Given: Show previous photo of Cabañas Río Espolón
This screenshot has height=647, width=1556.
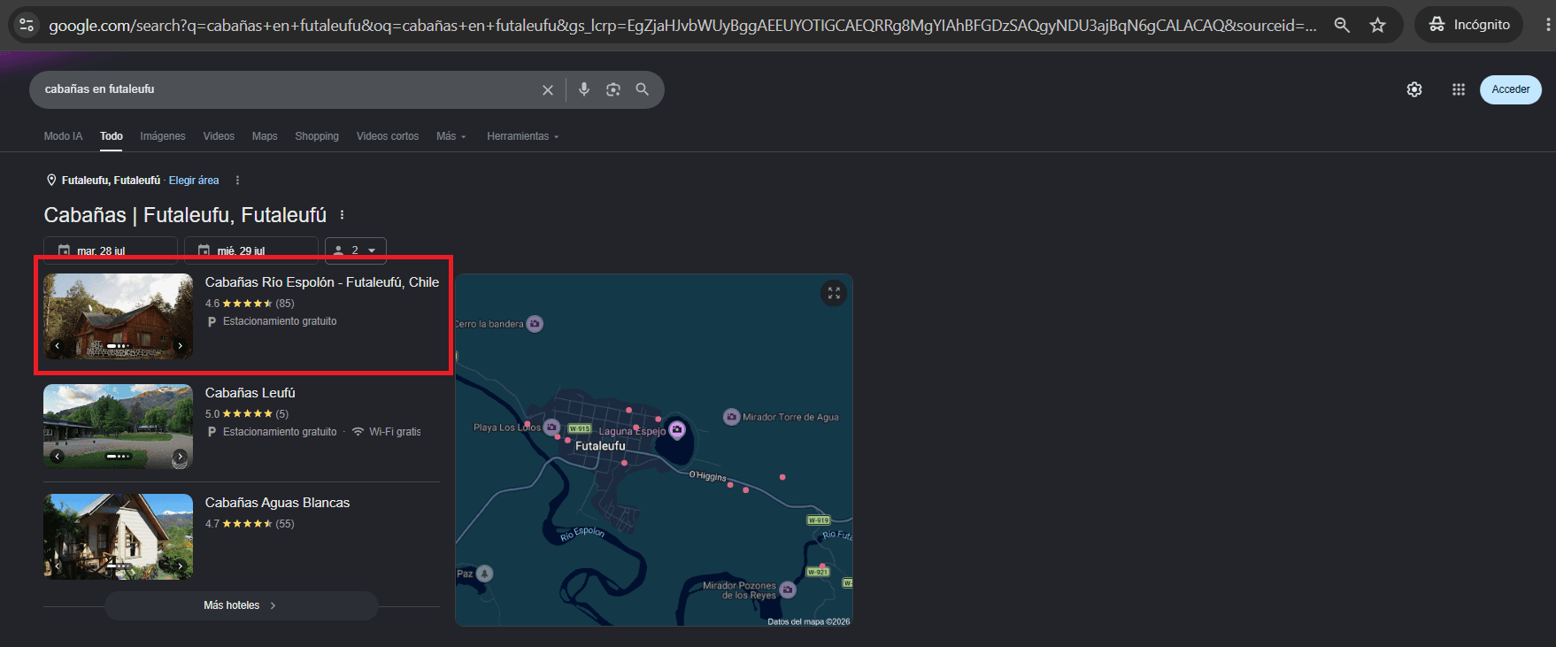Looking at the screenshot, I should (57, 346).
